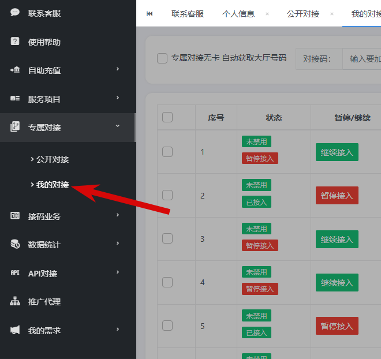
Task: Open the 联系客服 sidebar item
Action: [x=68, y=13]
